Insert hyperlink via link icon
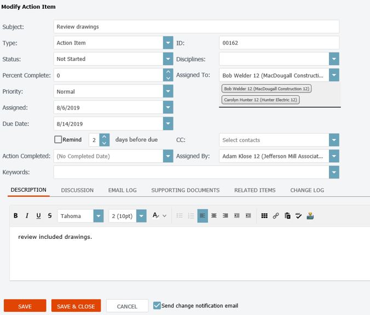The image size is (370, 315). [276, 216]
